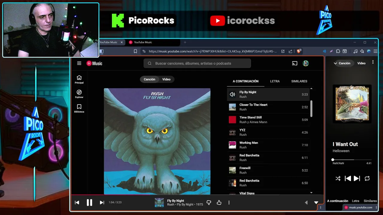Select Canción mode above the album art
Viewport: 383px width, 215px height.
coord(149,79)
